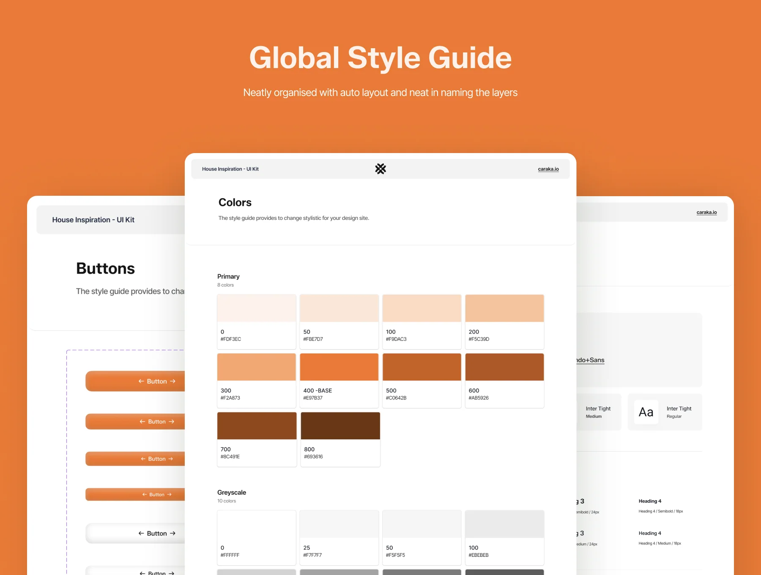Click the Inter Tight Medium font label

click(x=598, y=412)
